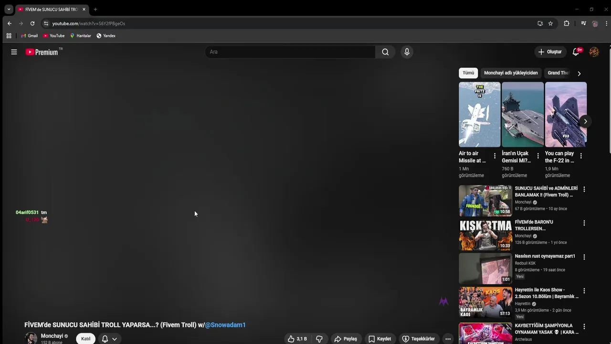611x344 pixels.
Task: Open the Gmail bookmark
Action: 29,36
